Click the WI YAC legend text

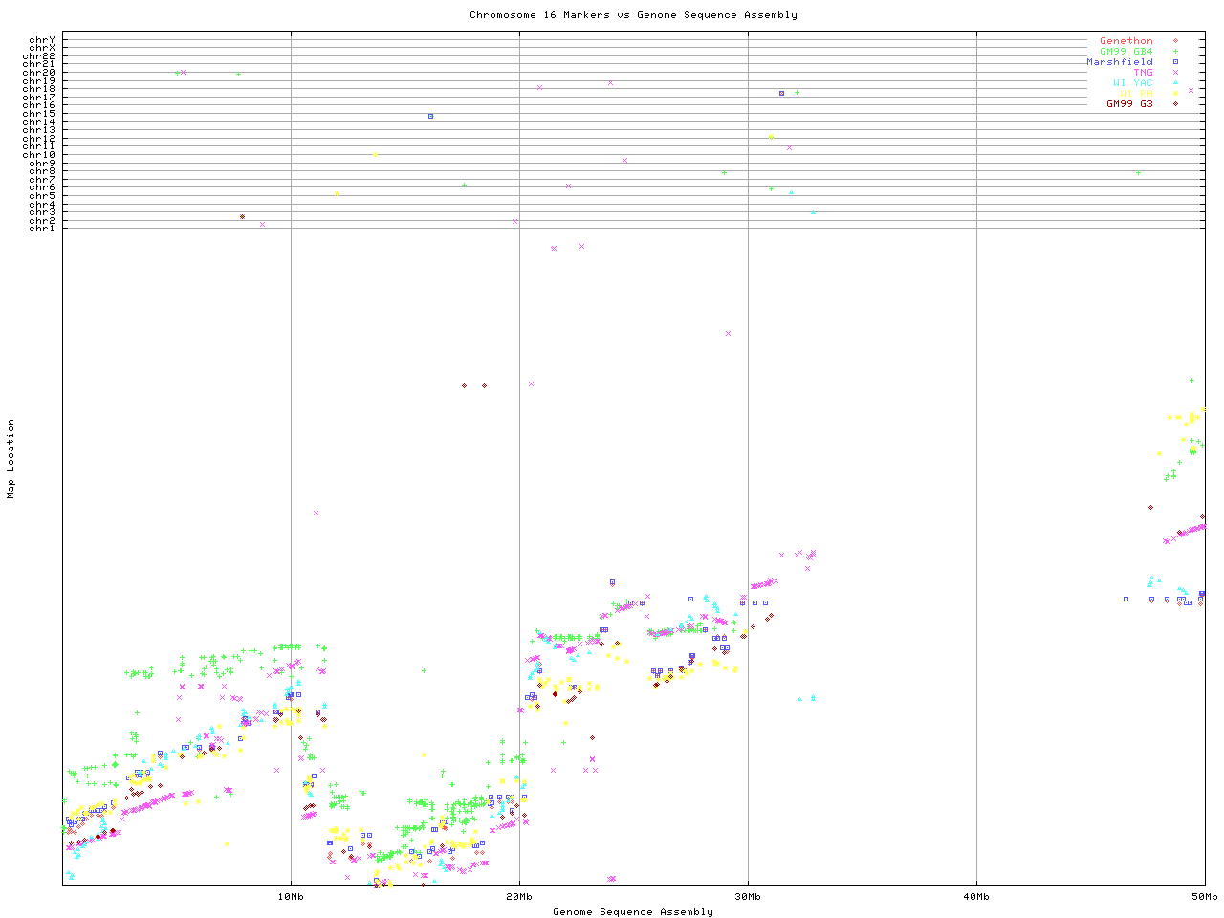(1132, 83)
